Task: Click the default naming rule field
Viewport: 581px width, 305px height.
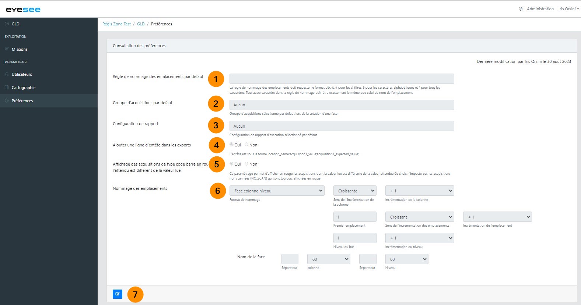Action: (x=342, y=79)
